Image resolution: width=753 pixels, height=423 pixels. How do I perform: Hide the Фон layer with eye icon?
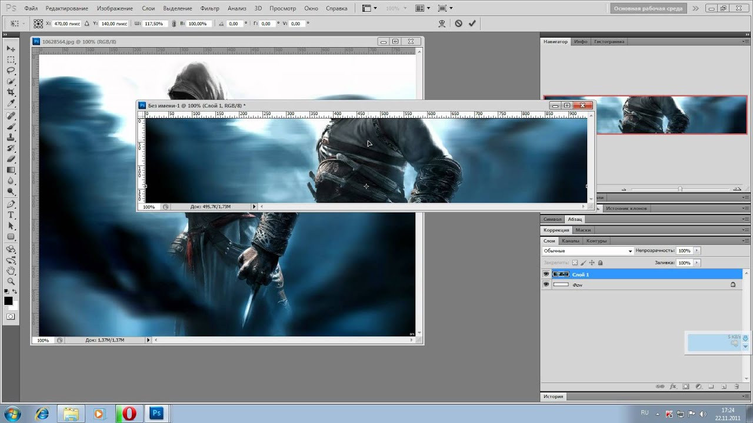point(546,284)
